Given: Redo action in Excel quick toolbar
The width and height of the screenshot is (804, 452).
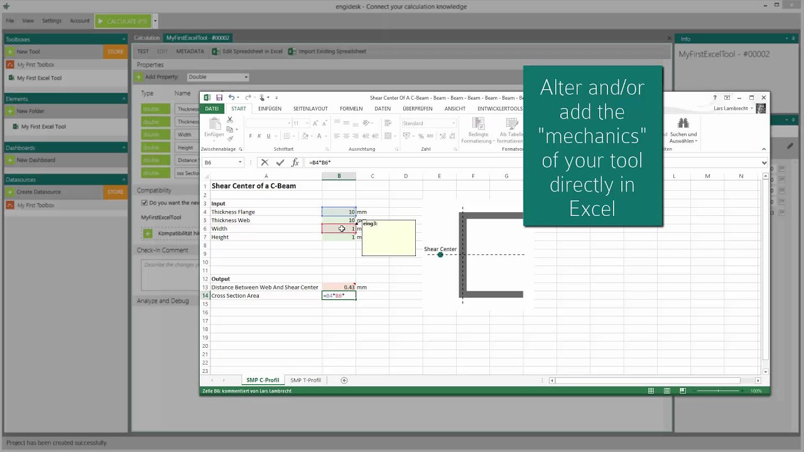Looking at the screenshot, I should click(247, 97).
